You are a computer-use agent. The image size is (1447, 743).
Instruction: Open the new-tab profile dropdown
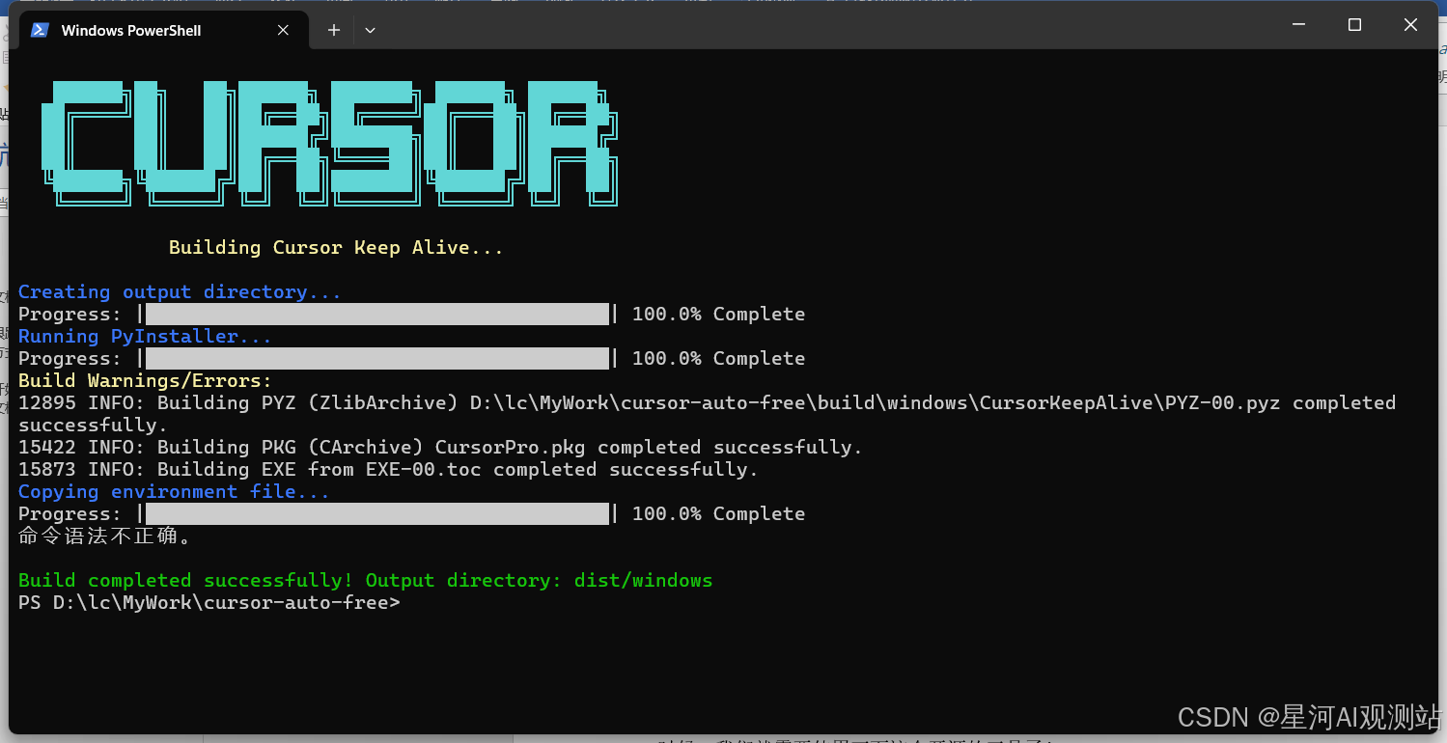click(x=370, y=30)
